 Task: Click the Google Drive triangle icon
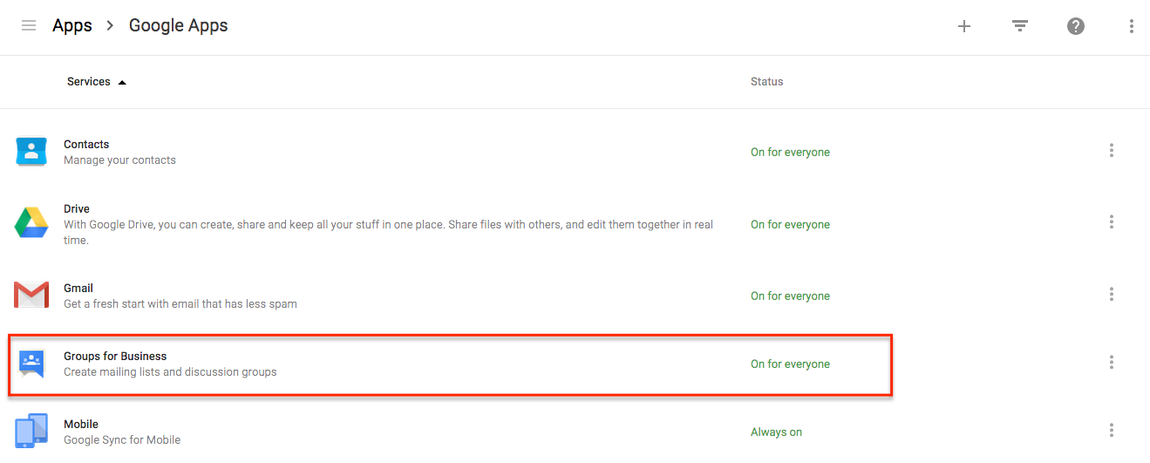pyautogui.click(x=31, y=223)
